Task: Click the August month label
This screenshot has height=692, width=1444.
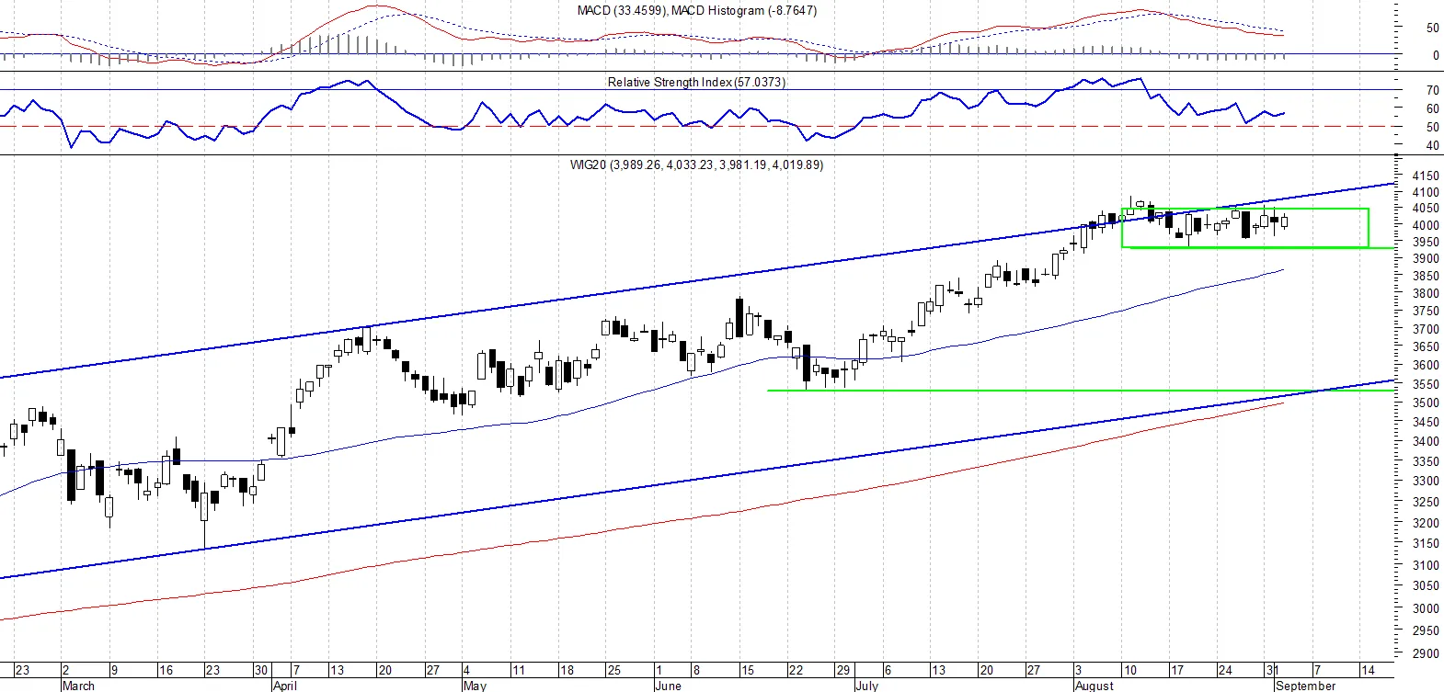Action: (1094, 686)
